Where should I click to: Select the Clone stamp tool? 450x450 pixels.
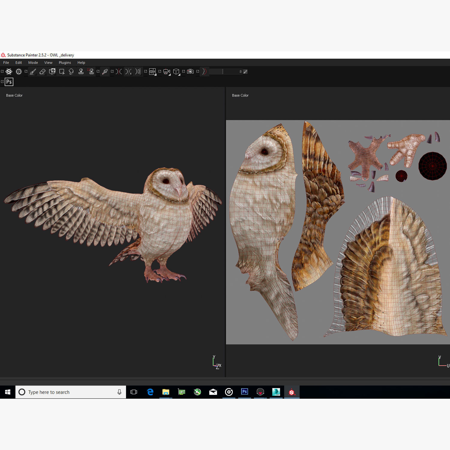(81, 72)
